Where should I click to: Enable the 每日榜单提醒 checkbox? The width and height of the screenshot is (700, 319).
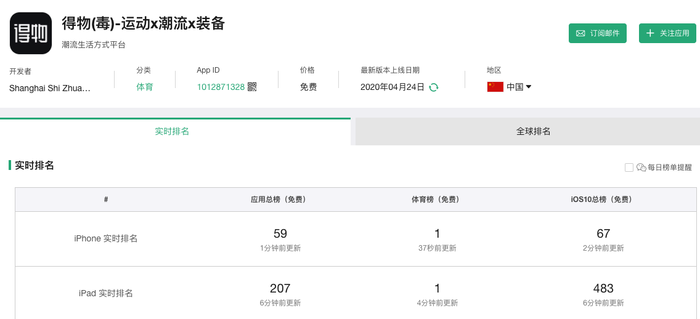pos(629,168)
